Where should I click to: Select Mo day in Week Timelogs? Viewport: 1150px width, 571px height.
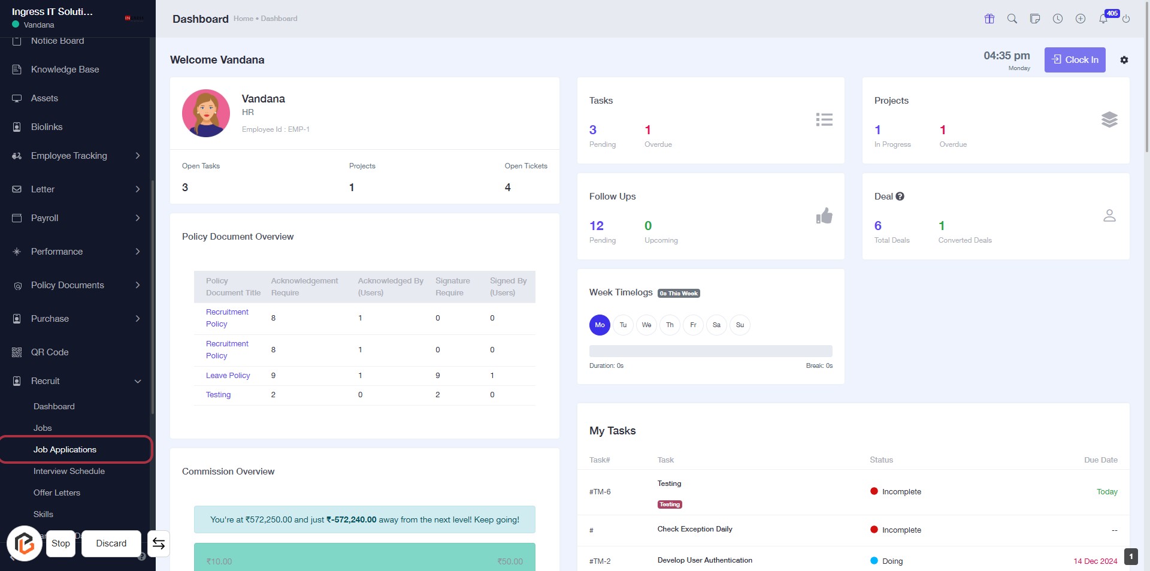600,325
